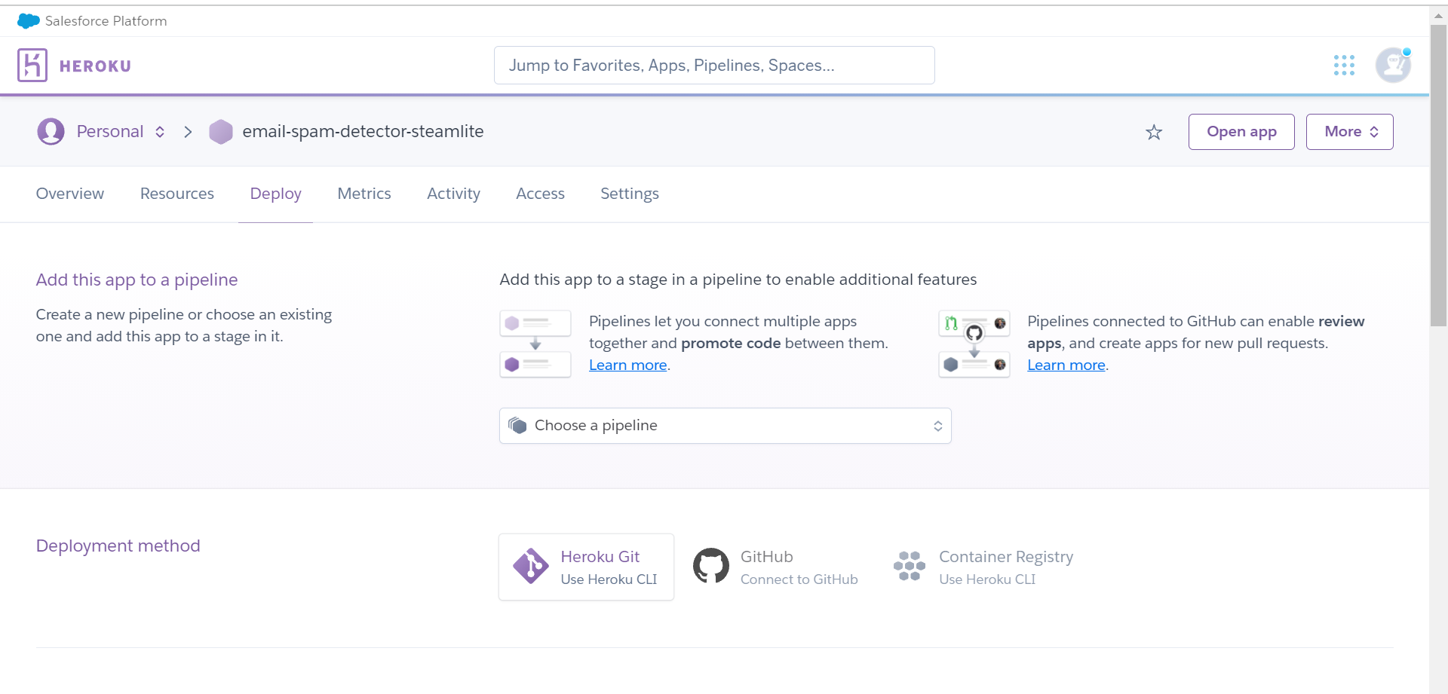Click the email-spam-detector-steamlite hexagon app icon

point(220,131)
